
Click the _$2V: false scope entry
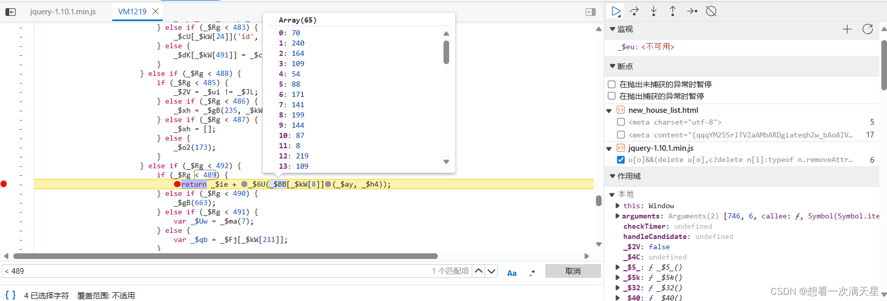(646, 247)
